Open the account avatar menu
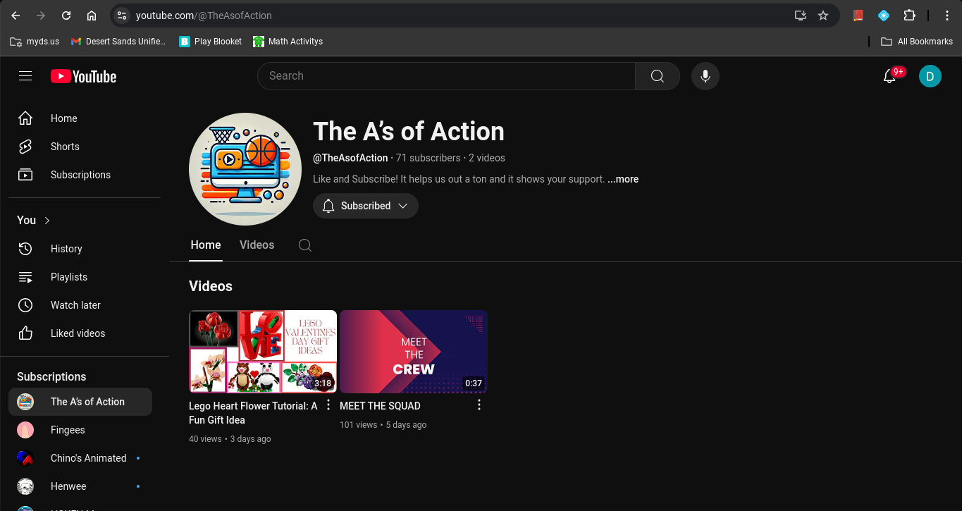Image resolution: width=962 pixels, height=511 pixels. point(930,76)
